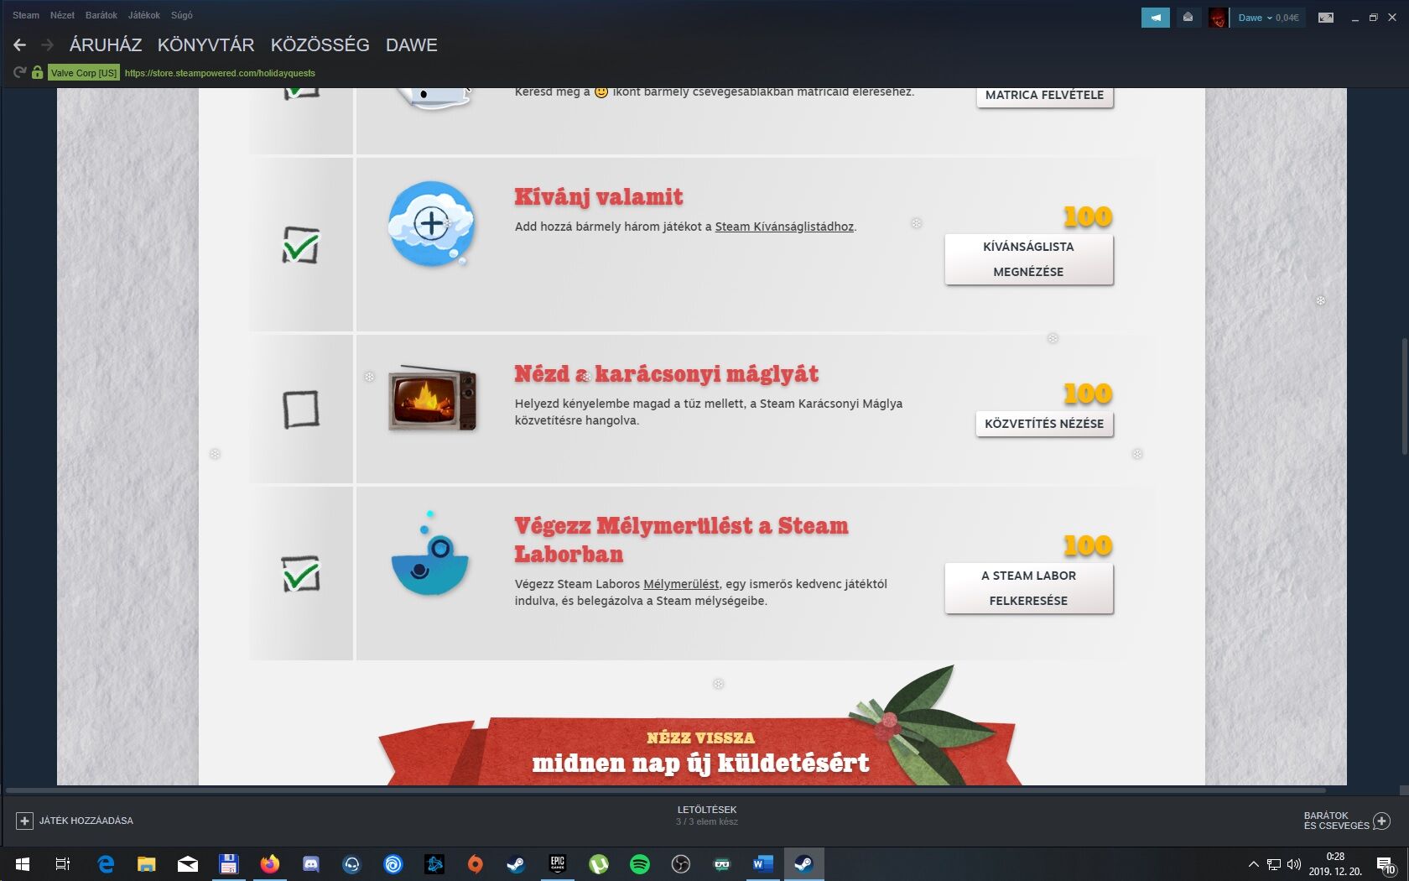The height and width of the screenshot is (881, 1409).
Task: Open Uplay from the taskbar
Action: 393,863
